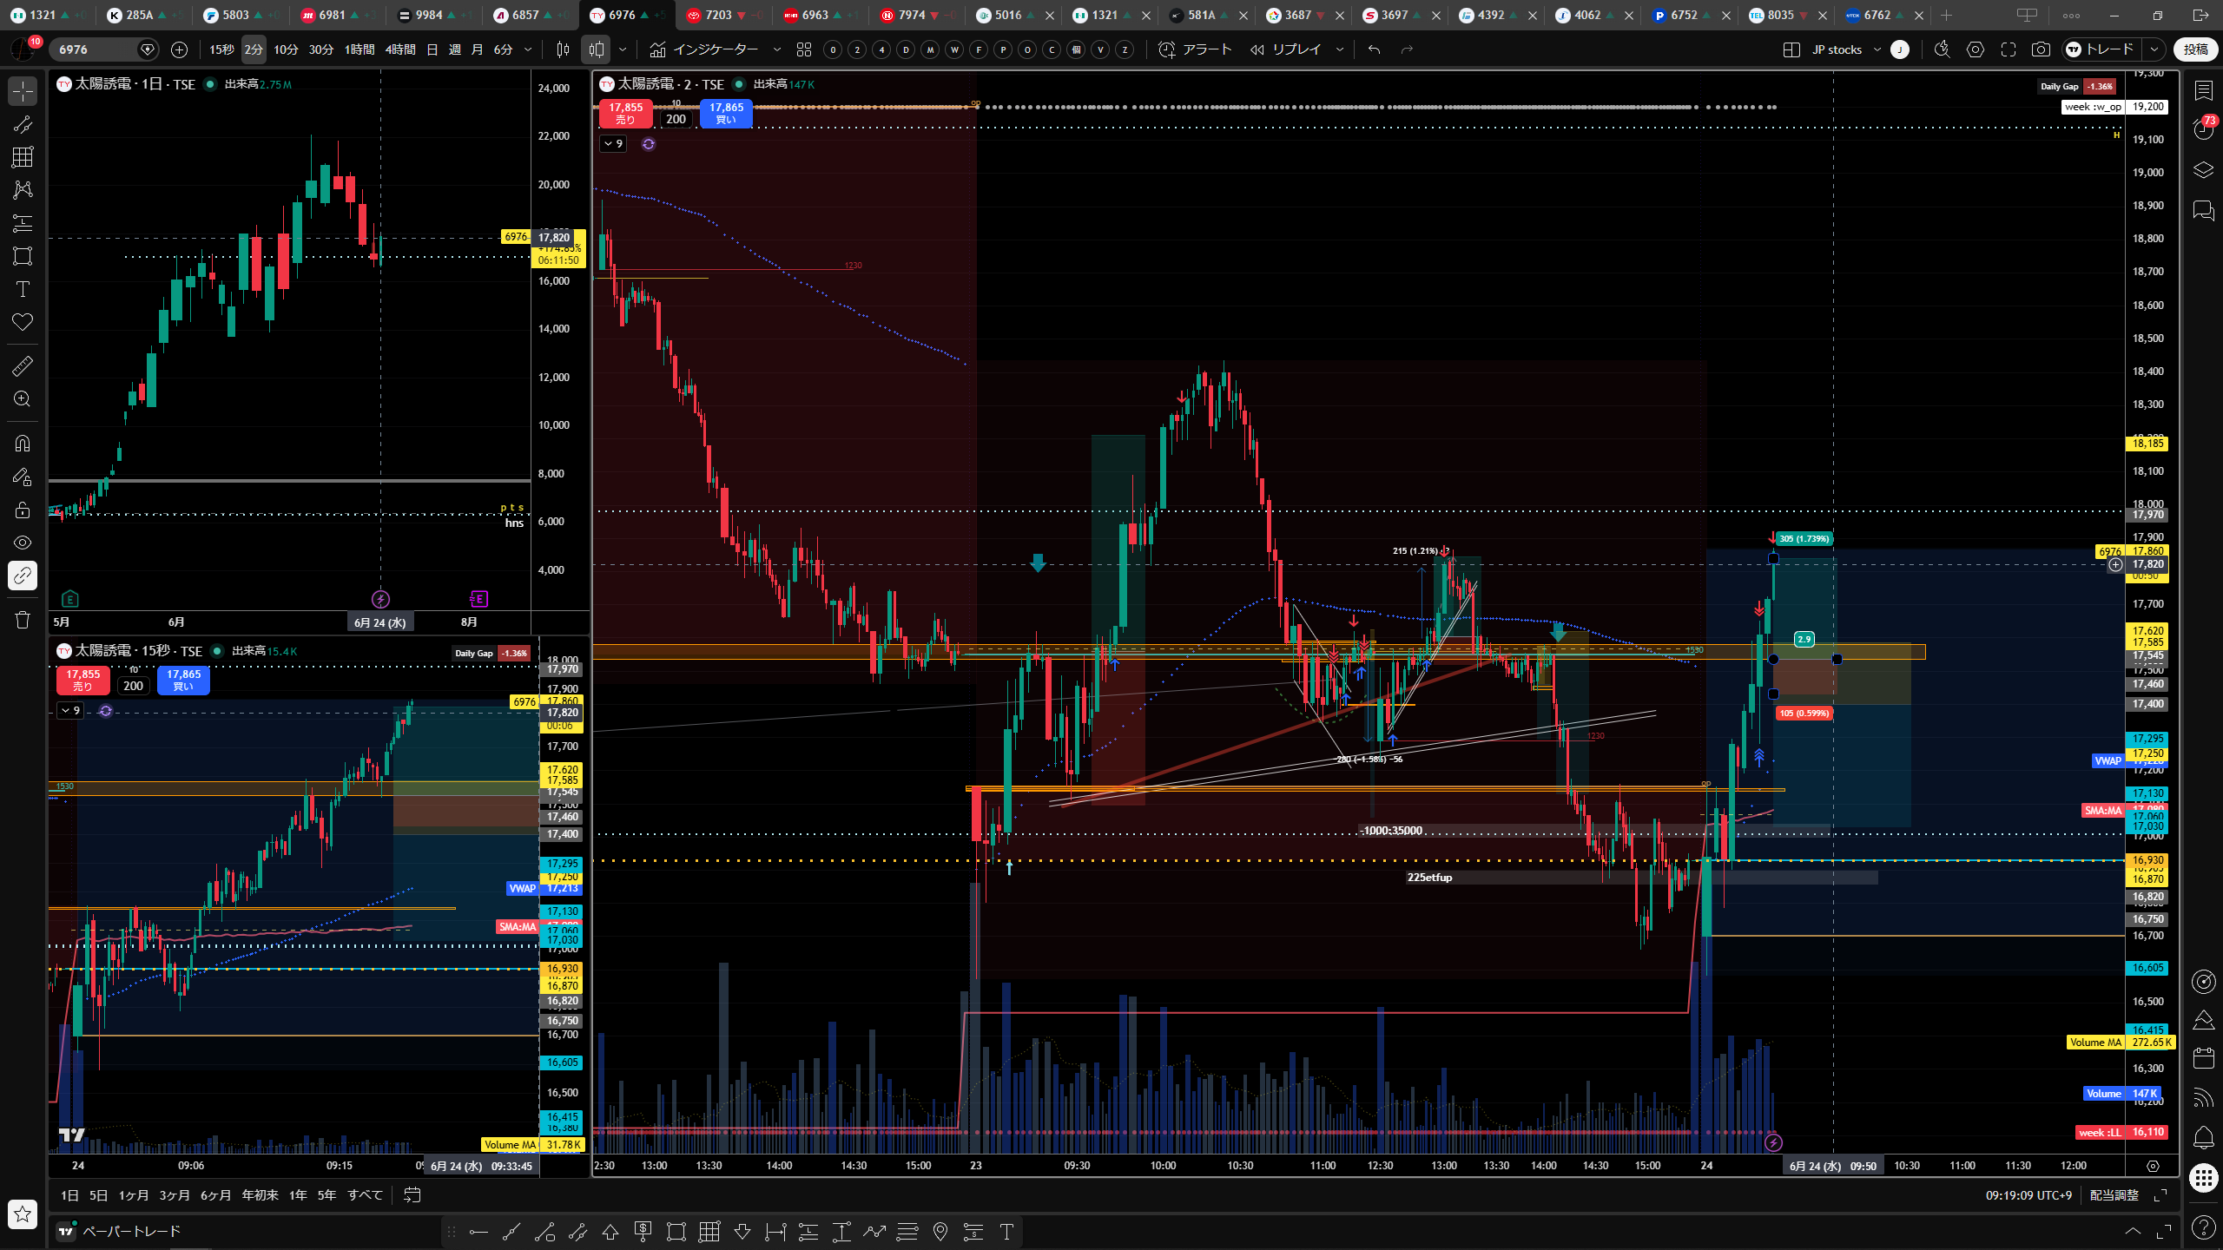Toggle lock all drawings

pos(23,510)
